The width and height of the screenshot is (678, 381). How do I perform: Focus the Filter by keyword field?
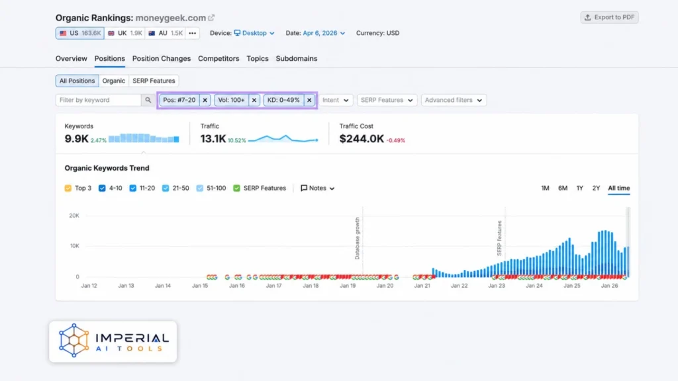coord(98,101)
